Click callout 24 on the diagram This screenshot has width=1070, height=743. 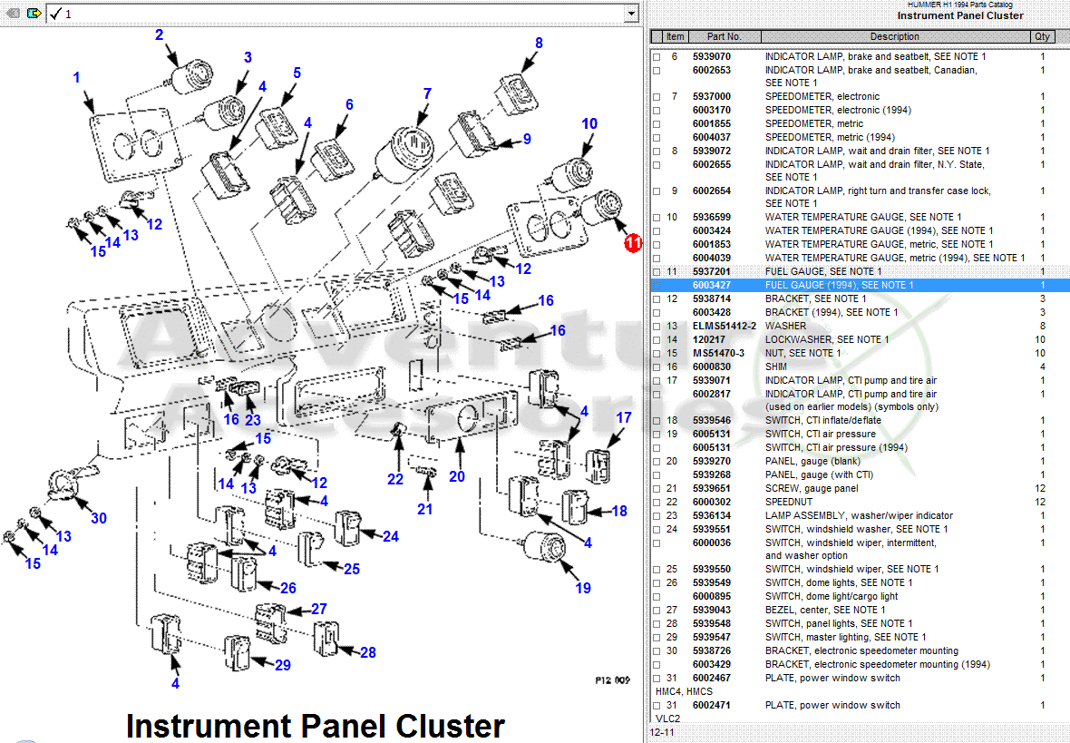(x=390, y=537)
